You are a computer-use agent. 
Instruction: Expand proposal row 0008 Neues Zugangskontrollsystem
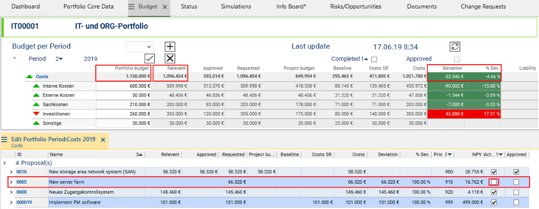point(11,192)
